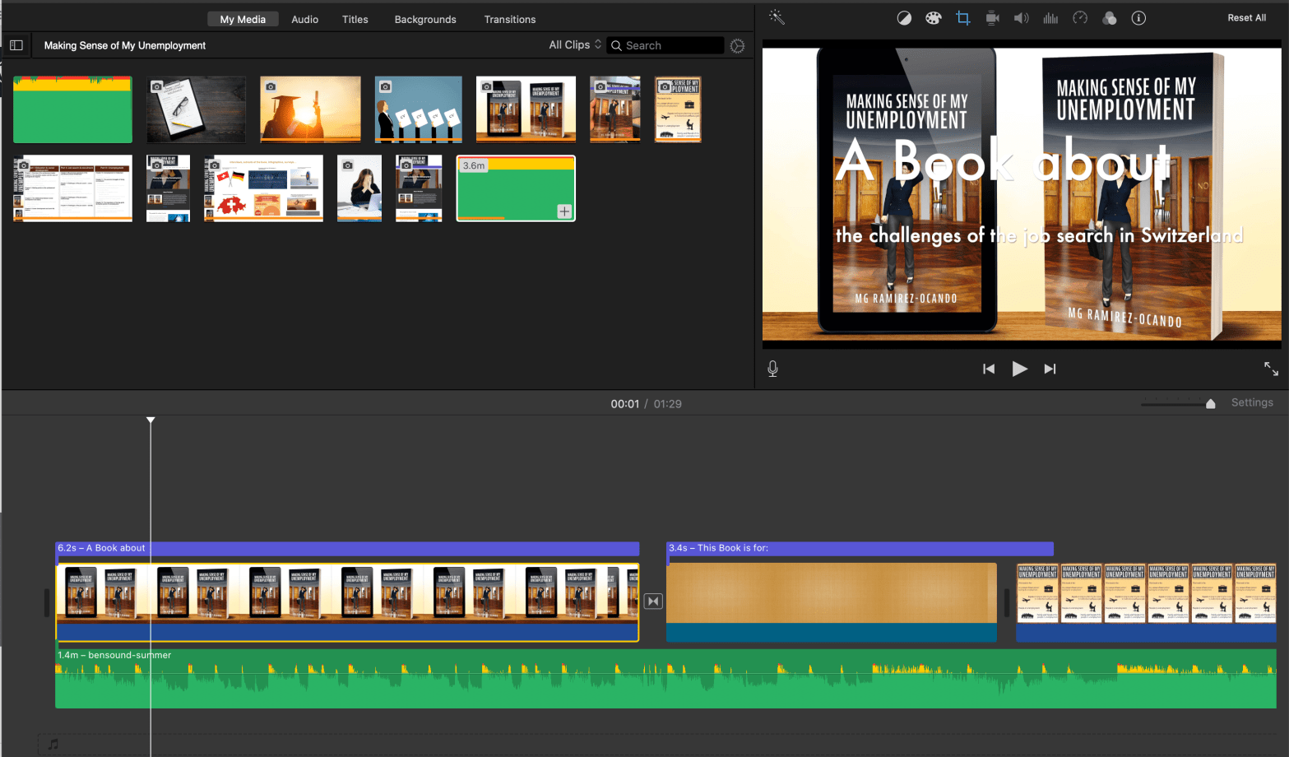Switch to the Backgrounds tab
This screenshot has width=1289, height=757.
[x=425, y=19]
